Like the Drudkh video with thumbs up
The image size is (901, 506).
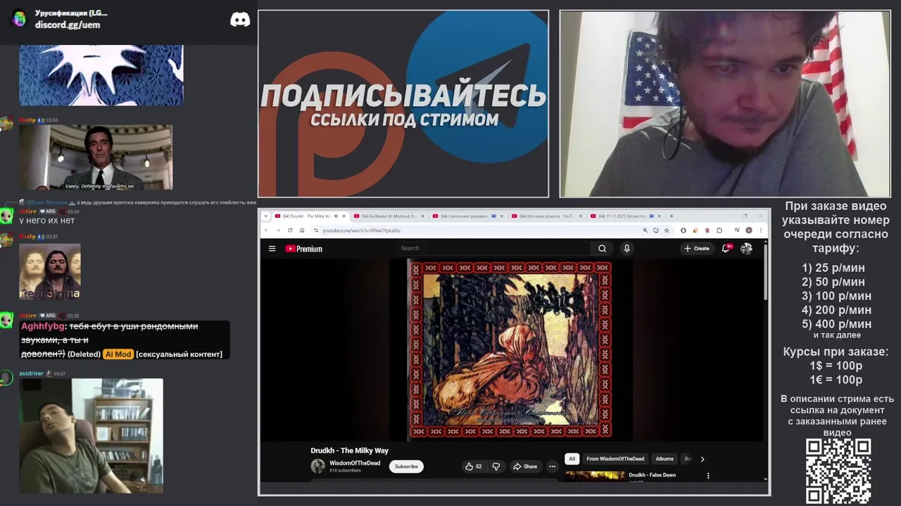pyautogui.click(x=473, y=466)
